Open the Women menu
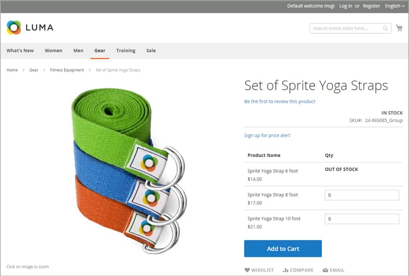 tap(53, 51)
